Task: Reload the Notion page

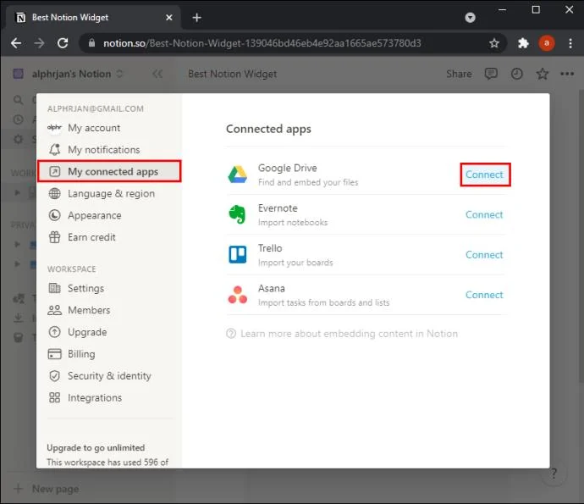Action: click(x=63, y=43)
